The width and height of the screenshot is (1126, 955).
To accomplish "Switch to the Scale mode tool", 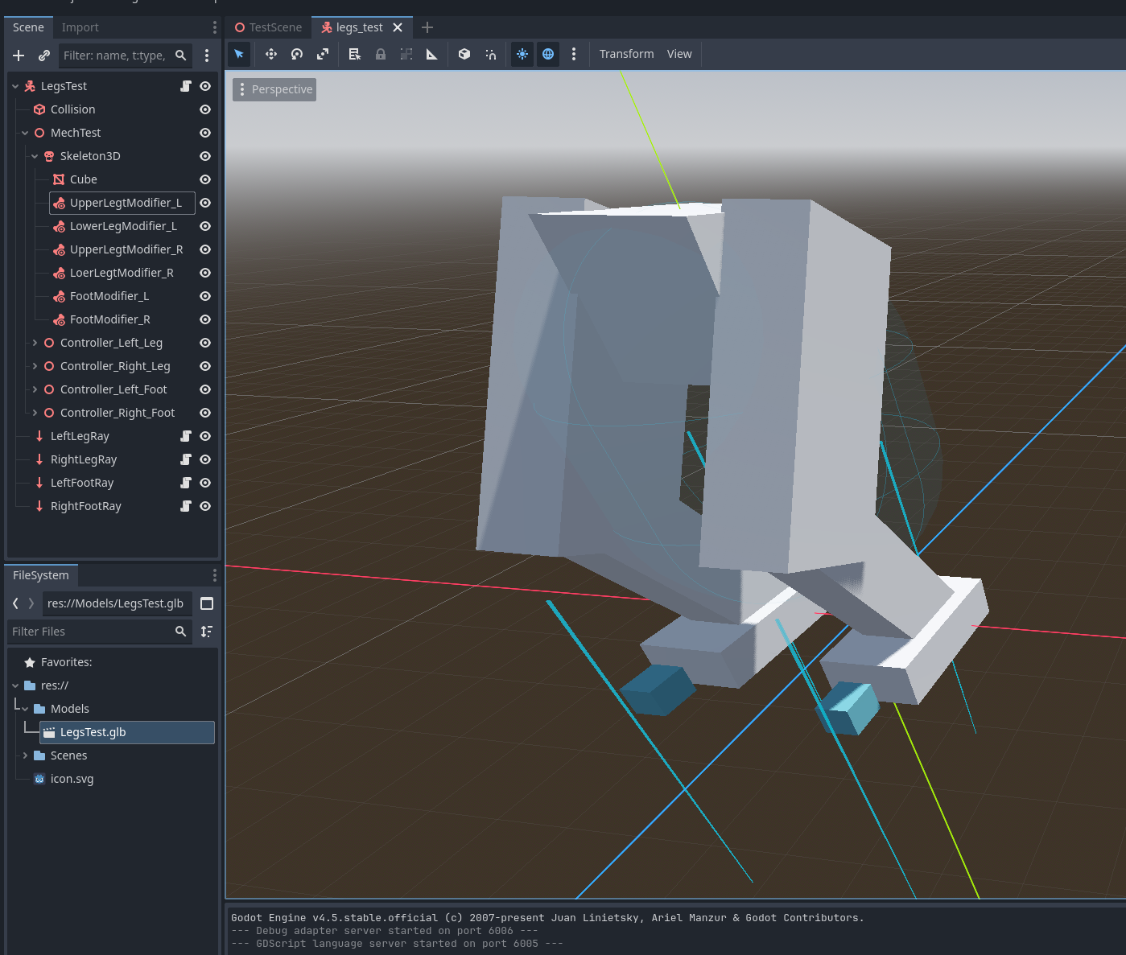I will [x=323, y=54].
